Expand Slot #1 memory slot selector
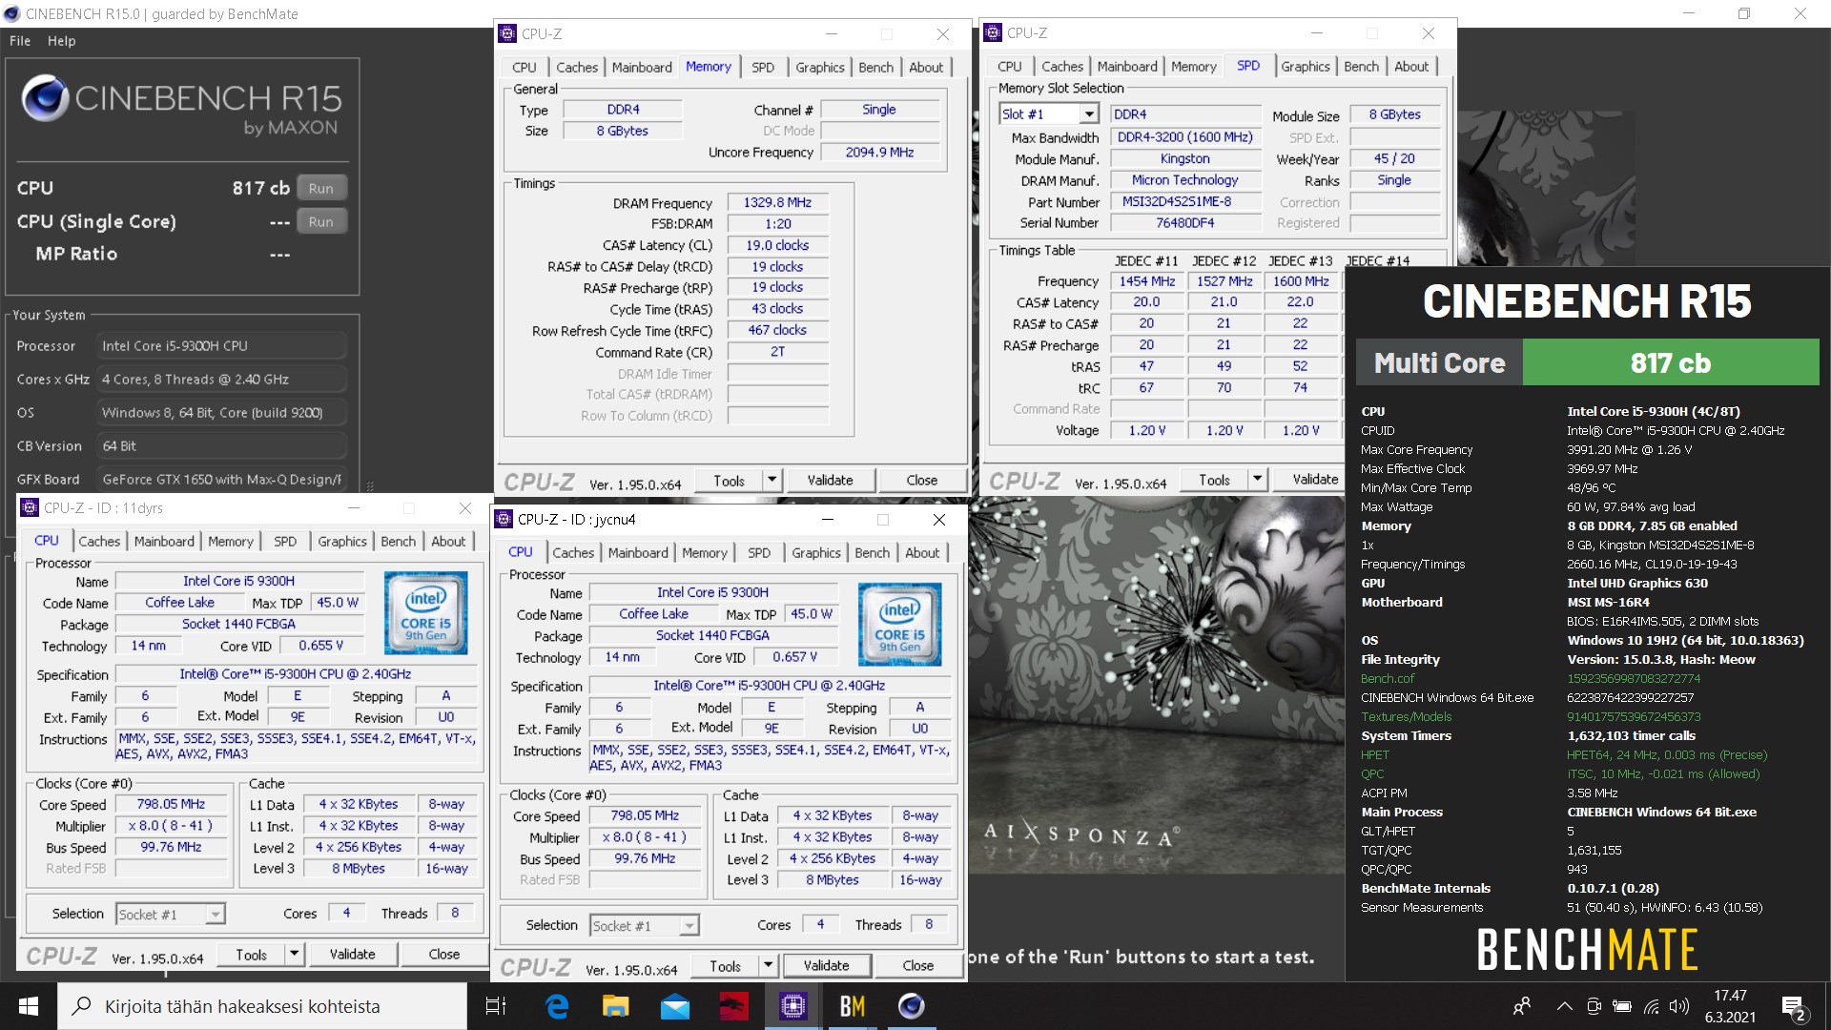 point(1088,114)
